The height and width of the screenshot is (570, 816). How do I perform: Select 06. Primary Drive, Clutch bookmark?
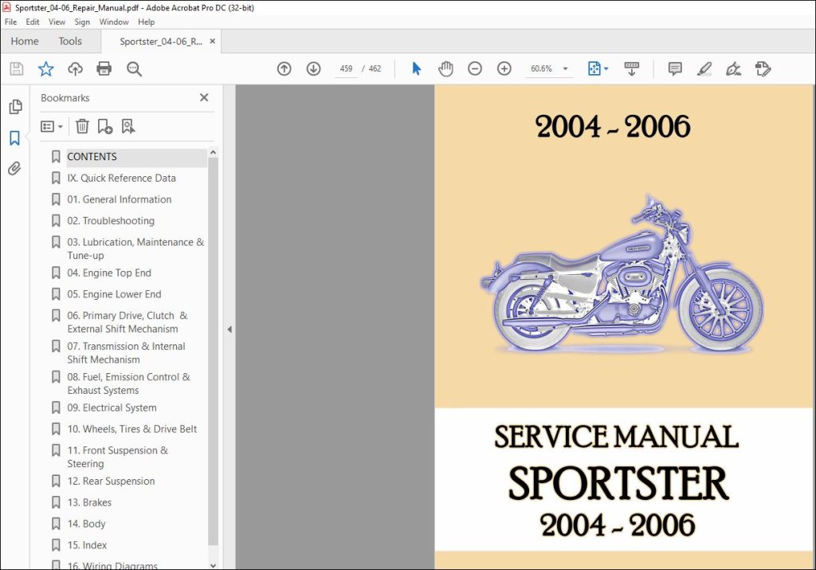coord(127,322)
